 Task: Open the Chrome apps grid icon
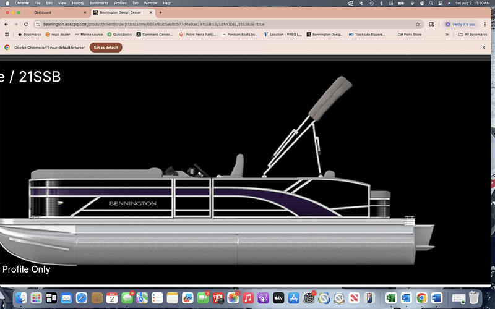tap(7, 35)
